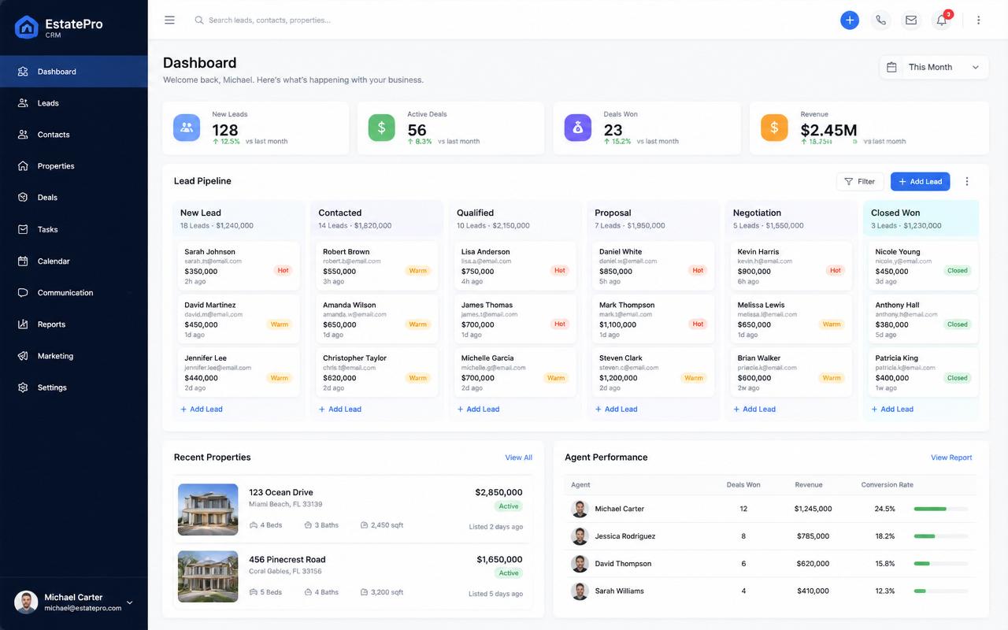Open the View Report link
Viewport: 1008px width, 630px height.
click(951, 458)
